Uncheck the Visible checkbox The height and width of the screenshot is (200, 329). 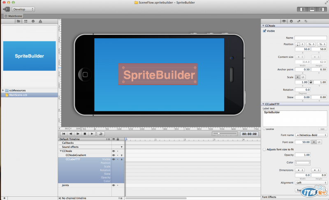[264, 31]
